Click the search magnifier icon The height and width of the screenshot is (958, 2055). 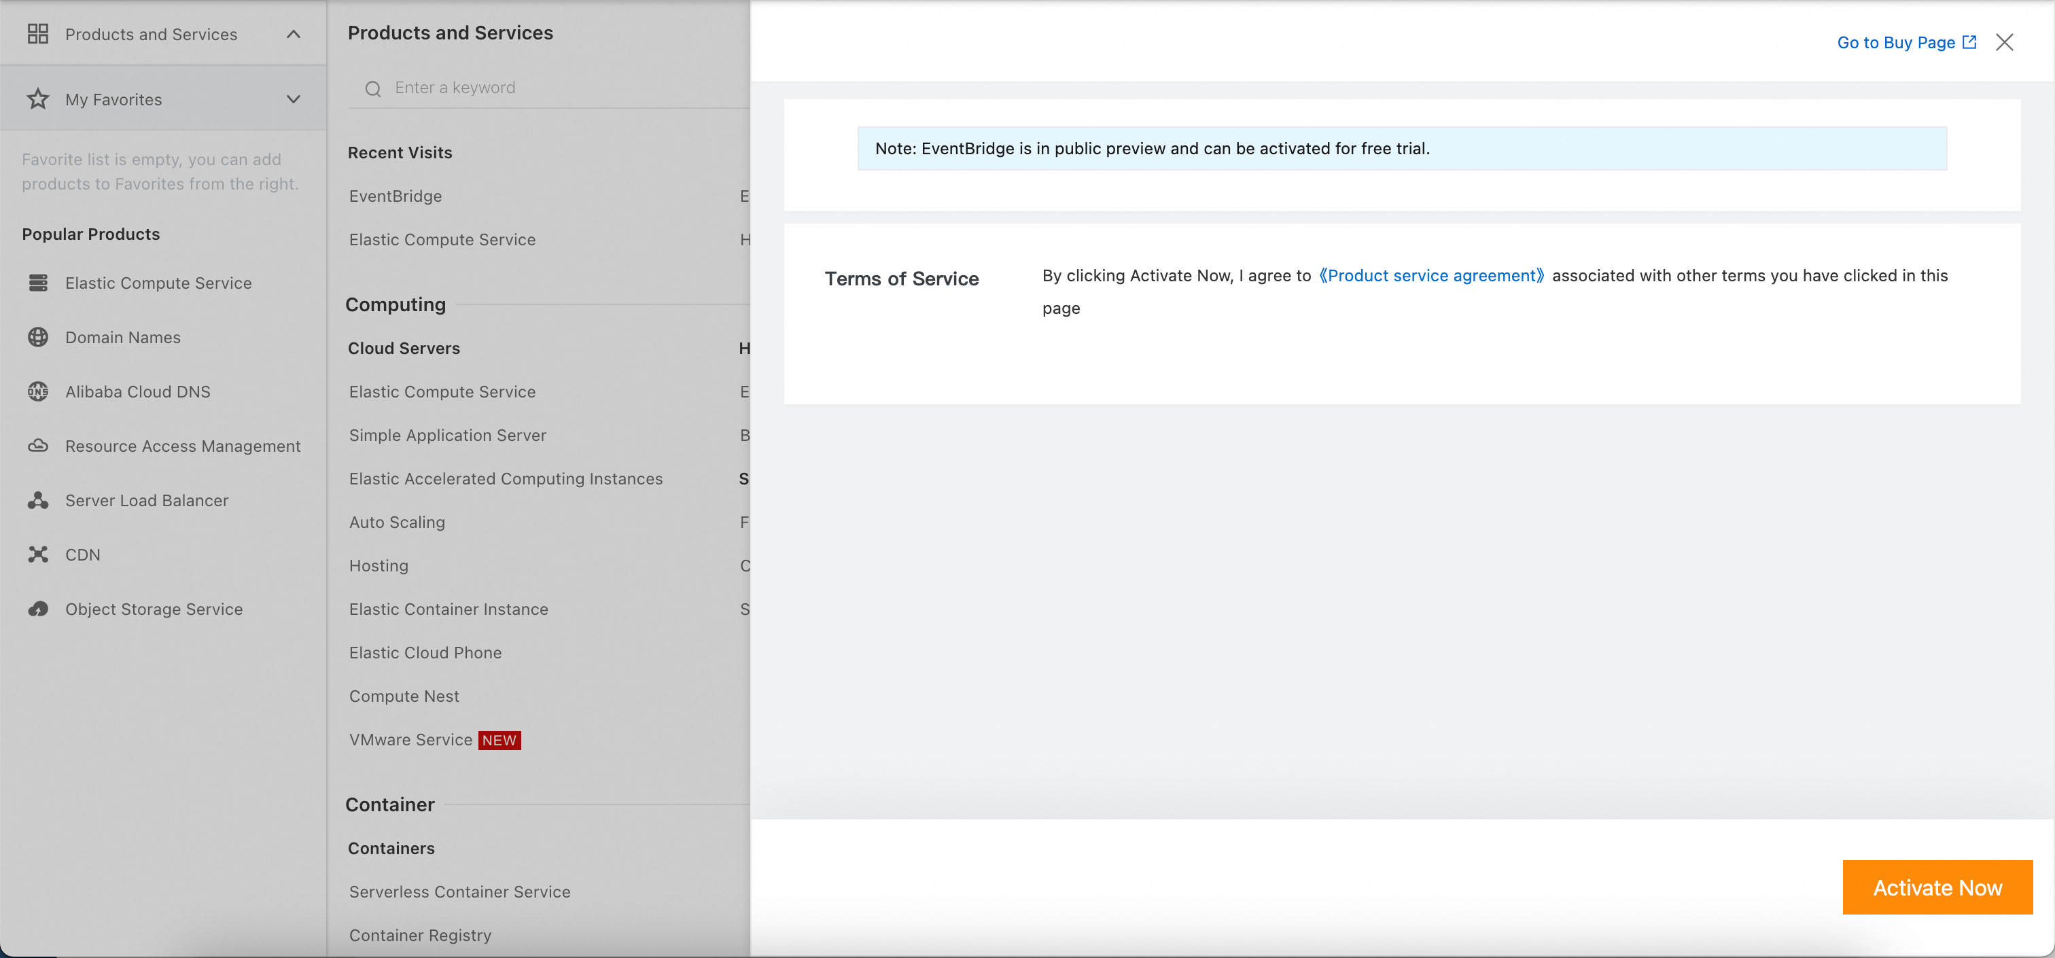pos(372,88)
